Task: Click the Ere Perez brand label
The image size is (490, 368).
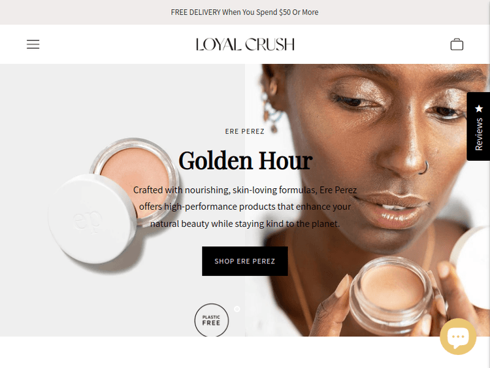Action: pos(245,131)
